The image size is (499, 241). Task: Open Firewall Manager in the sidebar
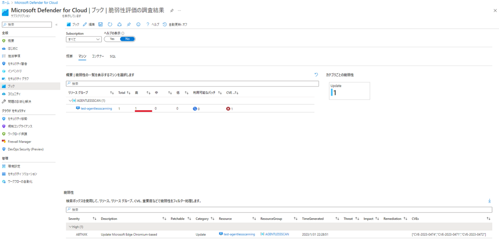click(x=19, y=141)
